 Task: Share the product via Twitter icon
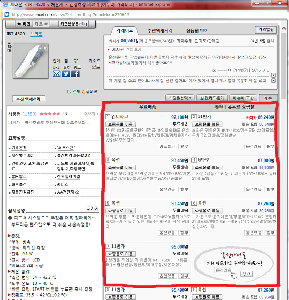(x=66, y=74)
